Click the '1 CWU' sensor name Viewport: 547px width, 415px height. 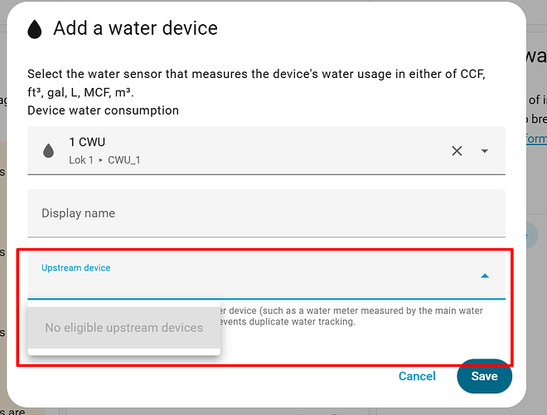coord(85,143)
